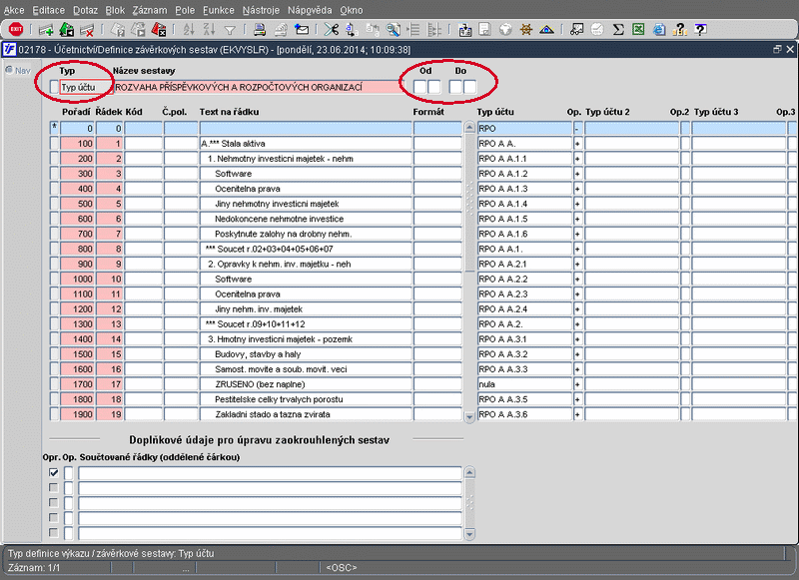Viewport: 799px width, 580px height.
Task: Click the insert new record icon
Action: tap(45, 30)
